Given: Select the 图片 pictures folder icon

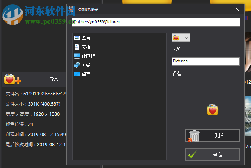Looking at the screenshot, I should click(x=77, y=38).
